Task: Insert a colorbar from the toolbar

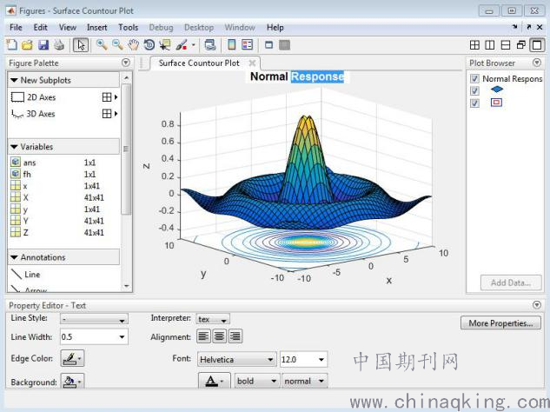Action: 231,45
